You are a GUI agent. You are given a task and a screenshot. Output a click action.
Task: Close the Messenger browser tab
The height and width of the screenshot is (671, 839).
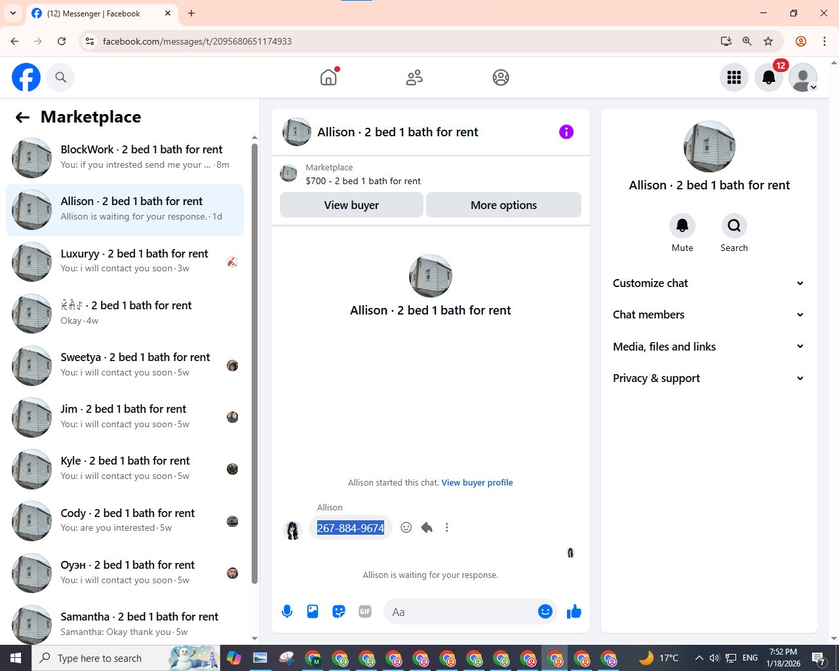coord(168,13)
